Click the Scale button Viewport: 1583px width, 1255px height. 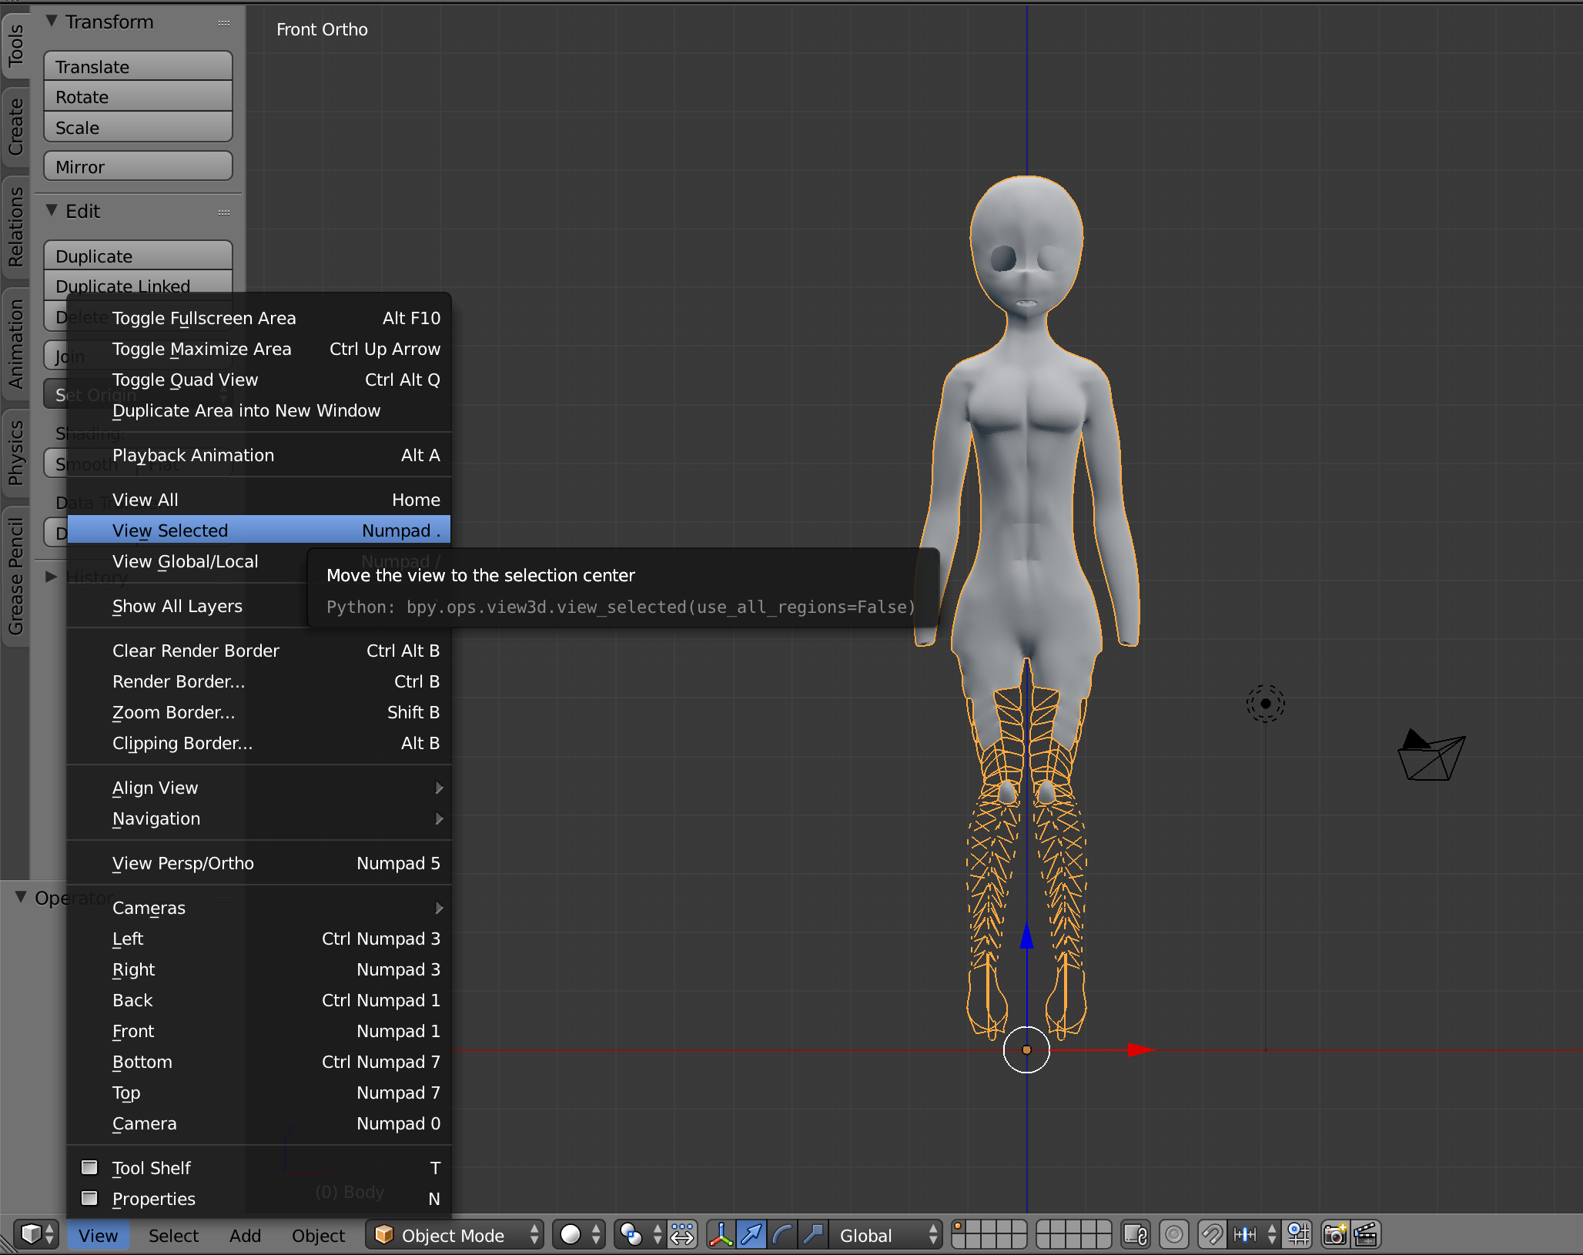point(139,127)
